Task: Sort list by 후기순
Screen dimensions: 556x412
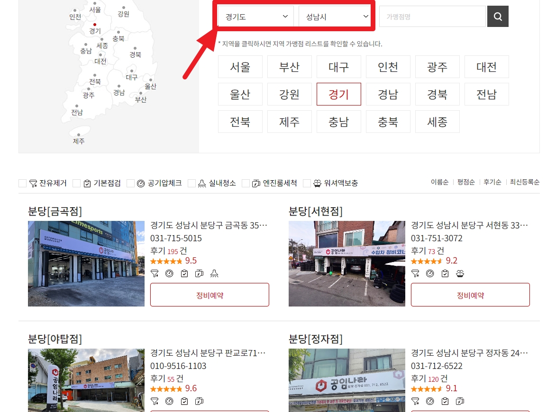Action: tap(492, 182)
